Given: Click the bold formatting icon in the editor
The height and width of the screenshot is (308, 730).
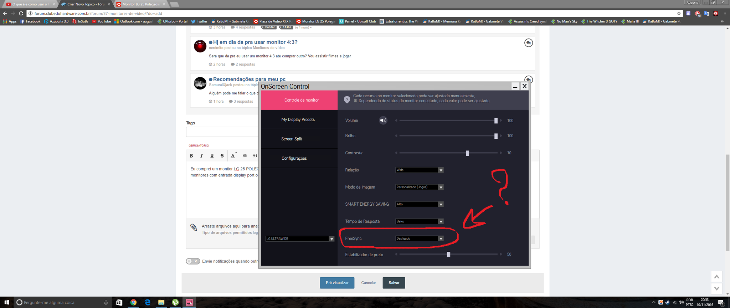Looking at the screenshot, I should [191, 156].
